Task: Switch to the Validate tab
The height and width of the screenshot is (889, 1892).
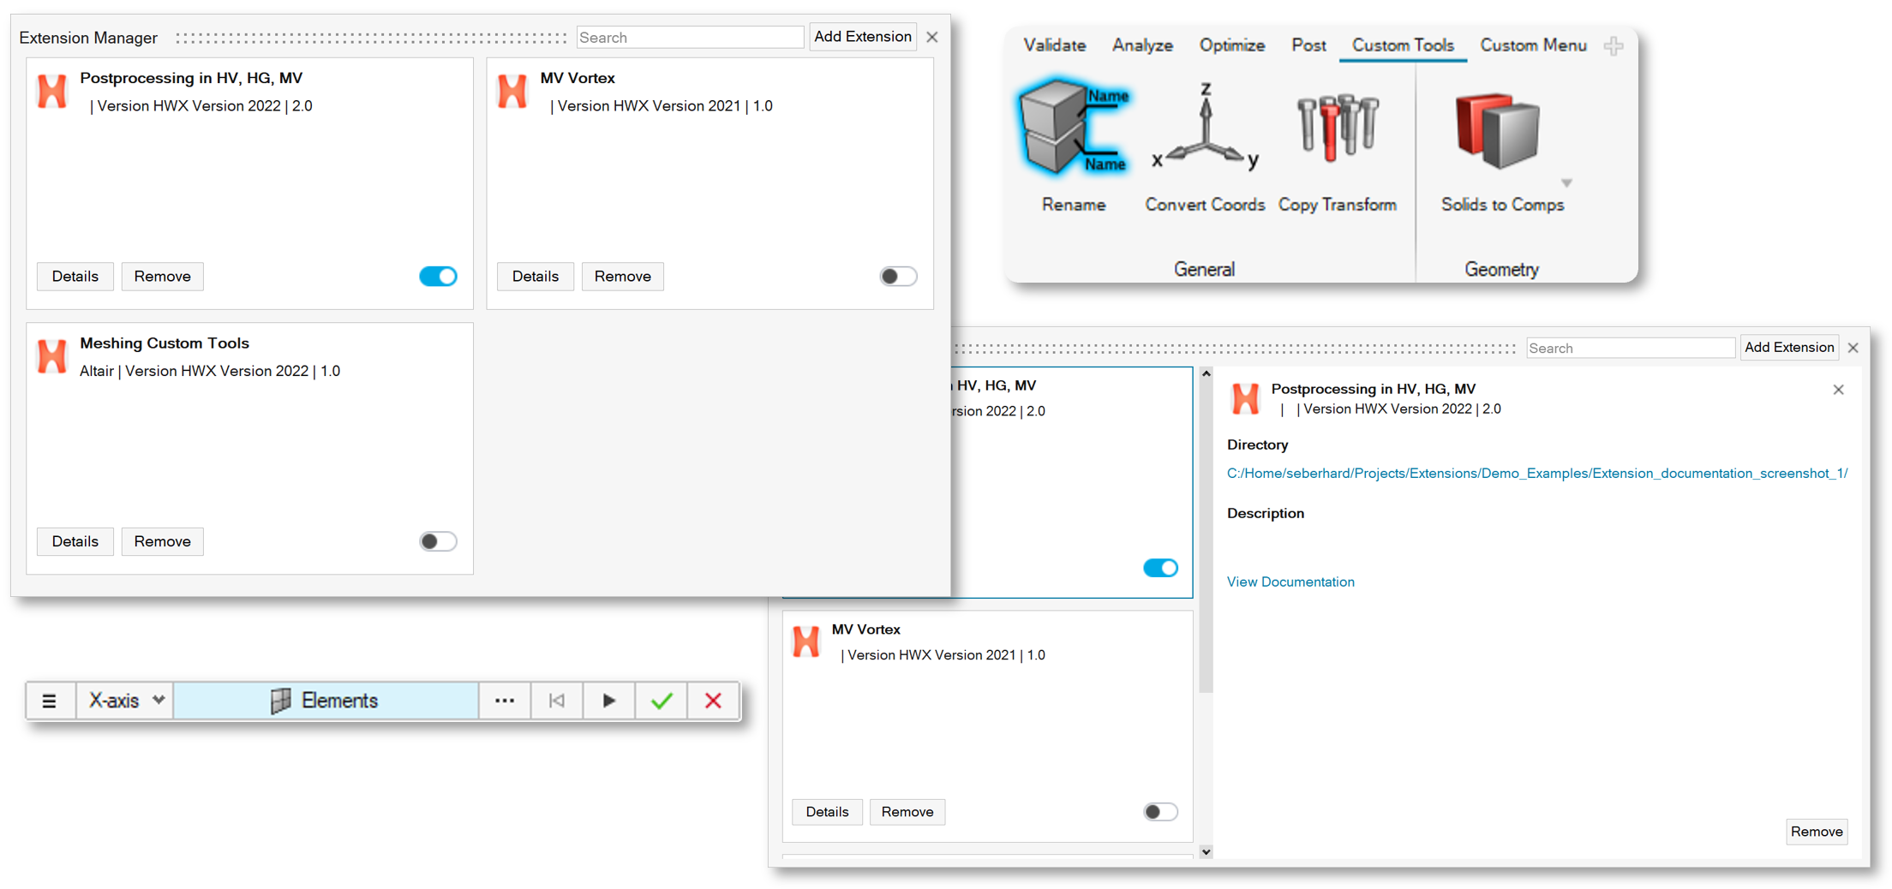Action: coord(1054,45)
